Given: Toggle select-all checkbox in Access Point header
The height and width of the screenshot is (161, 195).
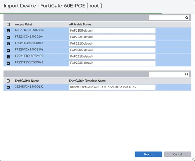Looking at the screenshot, I should pyautogui.click(x=8, y=25).
